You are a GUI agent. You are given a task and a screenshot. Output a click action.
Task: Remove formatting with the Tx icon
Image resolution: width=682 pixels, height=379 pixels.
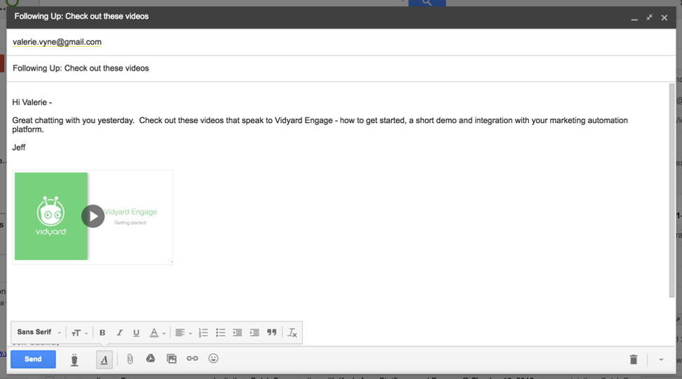(292, 333)
